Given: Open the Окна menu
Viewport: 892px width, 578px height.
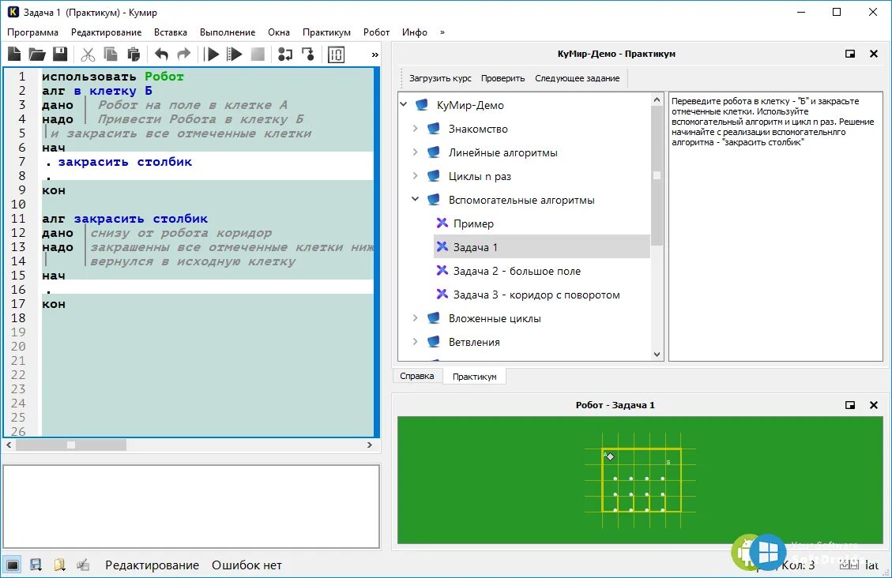Looking at the screenshot, I should (x=279, y=32).
